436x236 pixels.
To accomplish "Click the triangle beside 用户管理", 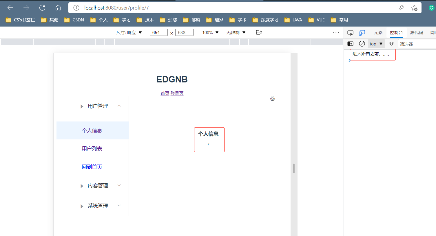I will 82,106.
